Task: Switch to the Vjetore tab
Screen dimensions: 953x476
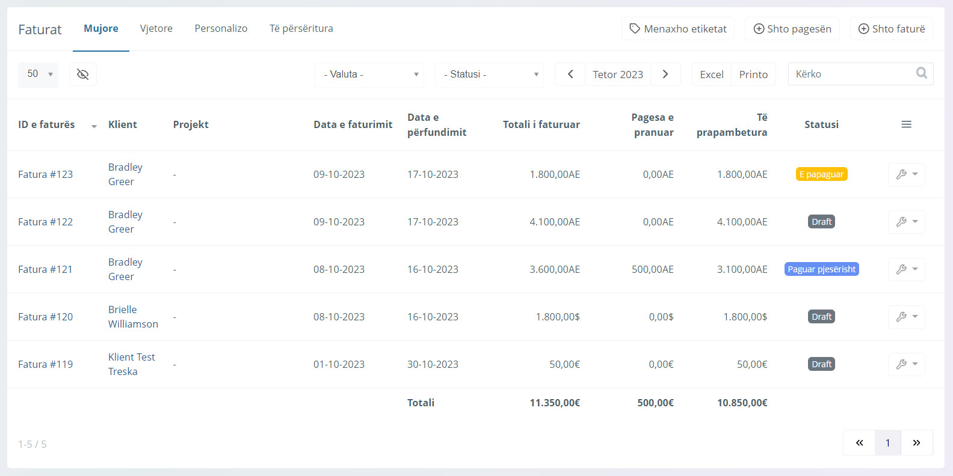Action: [x=156, y=29]
